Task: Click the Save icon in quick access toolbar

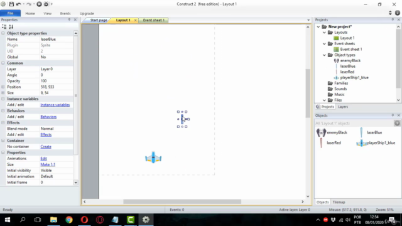Action: coord(11,4)
